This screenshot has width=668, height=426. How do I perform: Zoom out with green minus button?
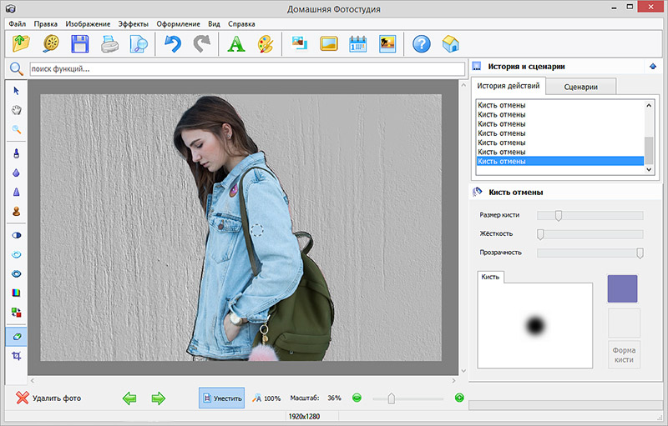(357, 398)
